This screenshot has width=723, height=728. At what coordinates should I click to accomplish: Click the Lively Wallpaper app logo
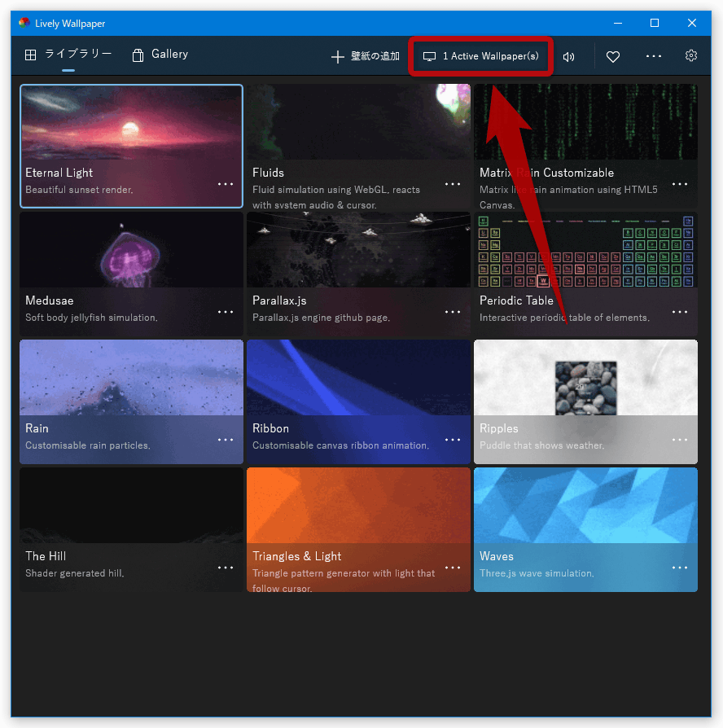point(24,23)
